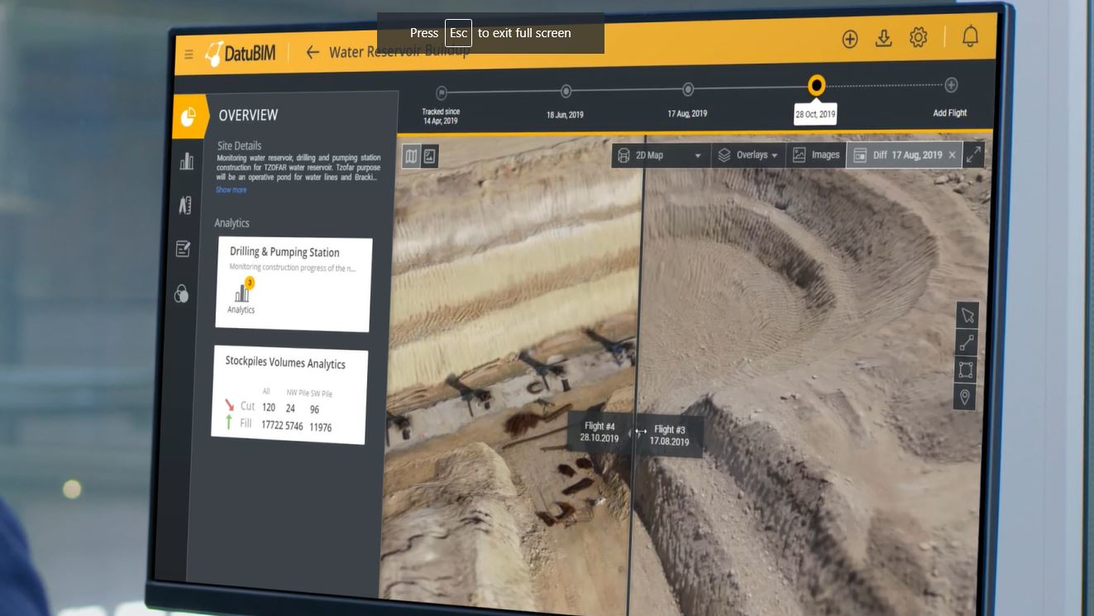Click the DatuBIM logo

point(241,54)
